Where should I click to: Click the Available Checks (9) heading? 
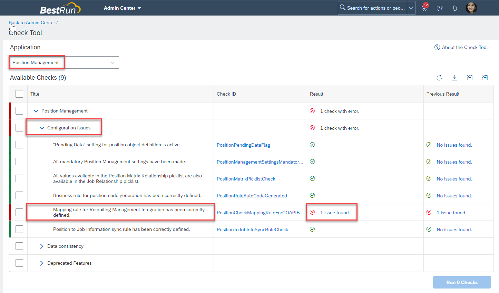pyautogui.click(x=38, y=78)
